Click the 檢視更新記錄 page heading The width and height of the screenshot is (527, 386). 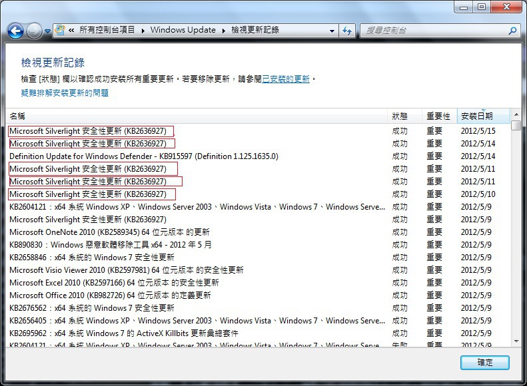click(x=53, y=63)
